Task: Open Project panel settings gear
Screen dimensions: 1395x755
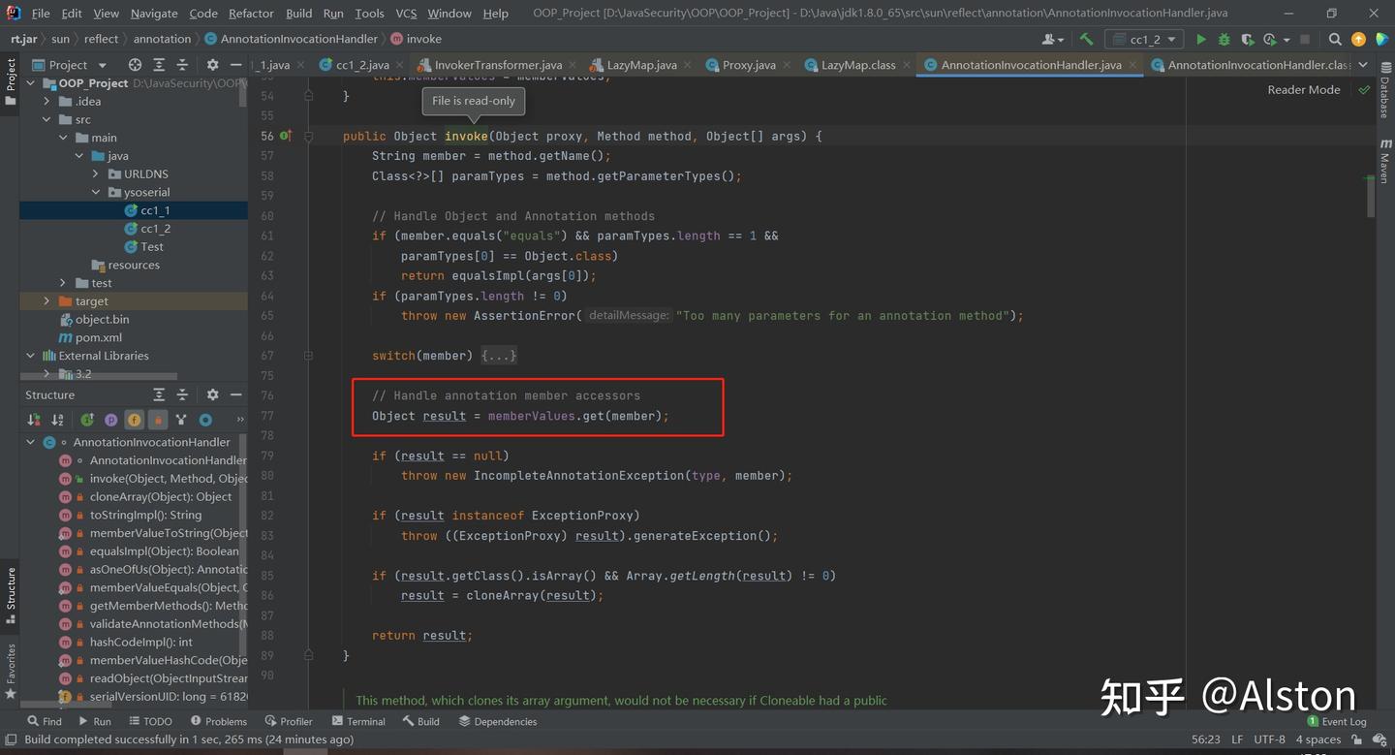Action: 213,65
